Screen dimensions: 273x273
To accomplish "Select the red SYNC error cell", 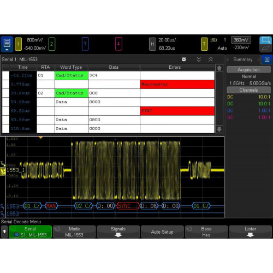I will point(177,111).
